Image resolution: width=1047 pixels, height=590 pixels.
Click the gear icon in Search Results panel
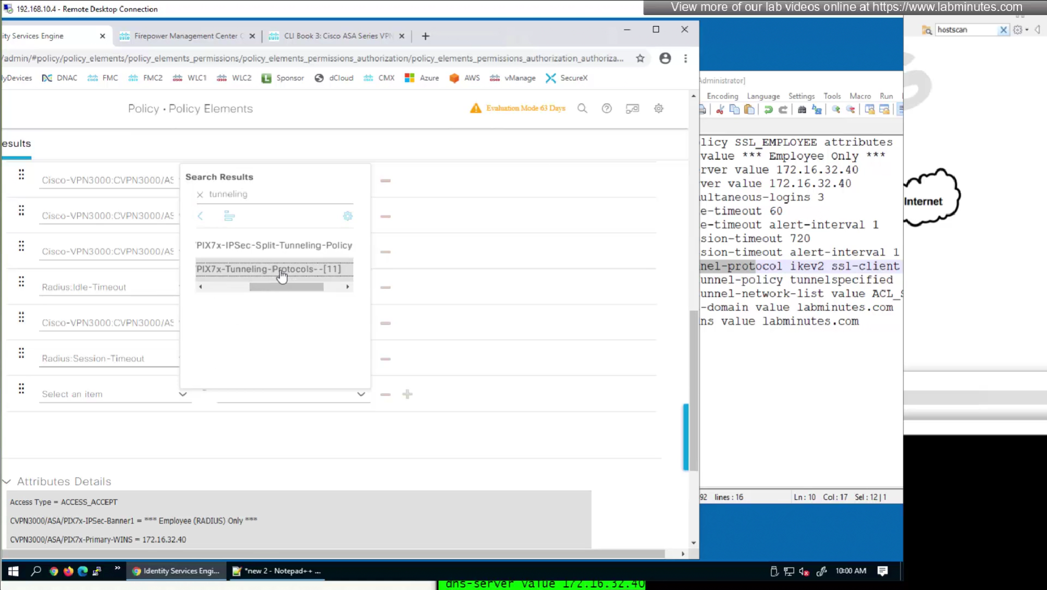click(x=348, y=216)
